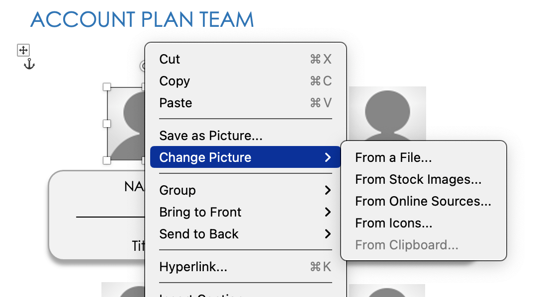Viewport: 537px width, 297px height.
Task: Click the object move handle icon
Action: 22,50
